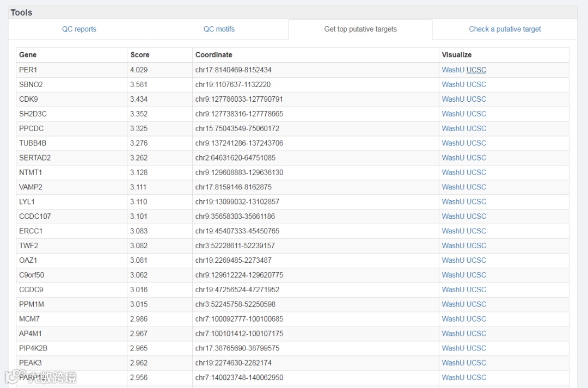Image resolution: width=588 pixels, height=388 pixels.
Task: Open the UCSC link for CCDC9
Action: (476, 290)
